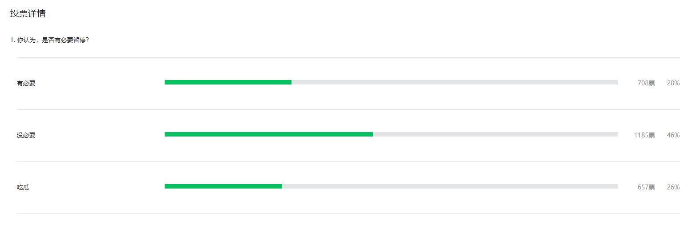Click the 26% percentage value
Screen dimensions: 692x225
[673, 187]
